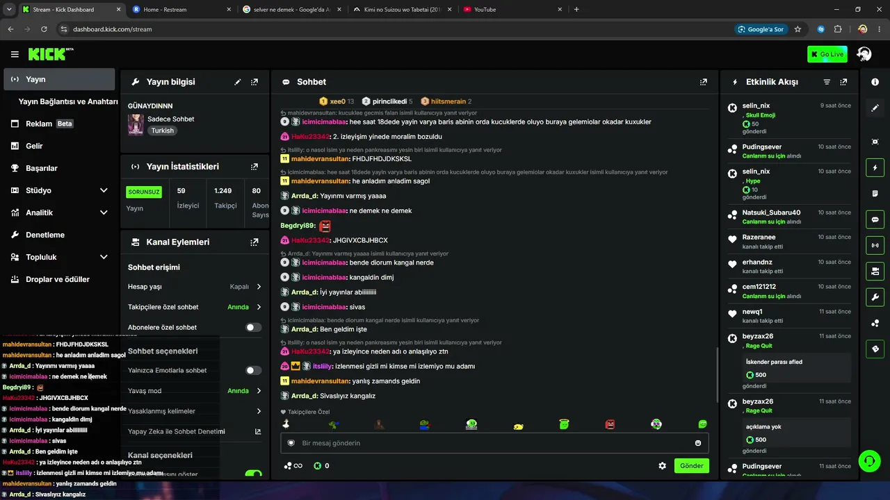
Task: Click the wrench tools icon in right sidebar
Action: click(875, 297)
